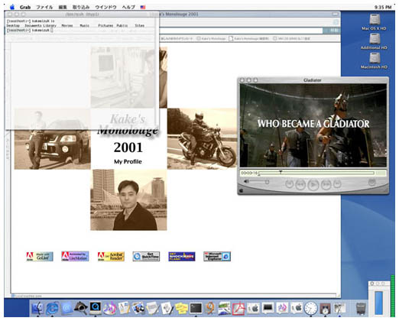
Task: Click the browser address input field
Action: pos(241,31)
